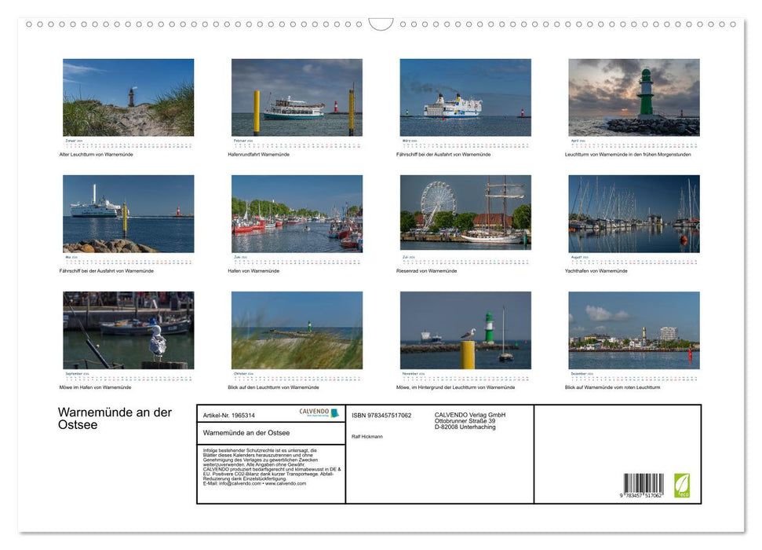
Task: Select the title Warnemünde an der Ostsee
Action: pos(246,432)
